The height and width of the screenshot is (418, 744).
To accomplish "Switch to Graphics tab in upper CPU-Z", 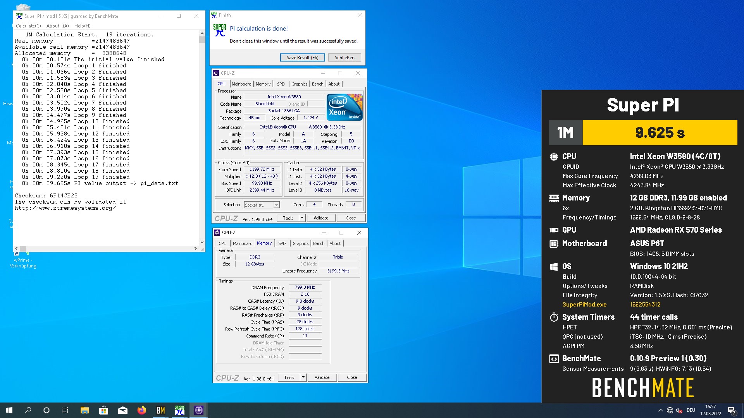I will coord(300,84).
